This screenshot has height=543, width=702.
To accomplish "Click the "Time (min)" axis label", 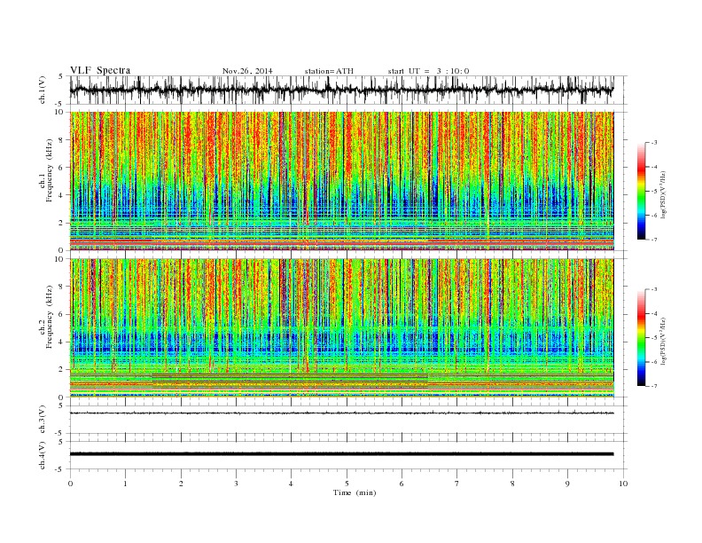I will [355, 492].
